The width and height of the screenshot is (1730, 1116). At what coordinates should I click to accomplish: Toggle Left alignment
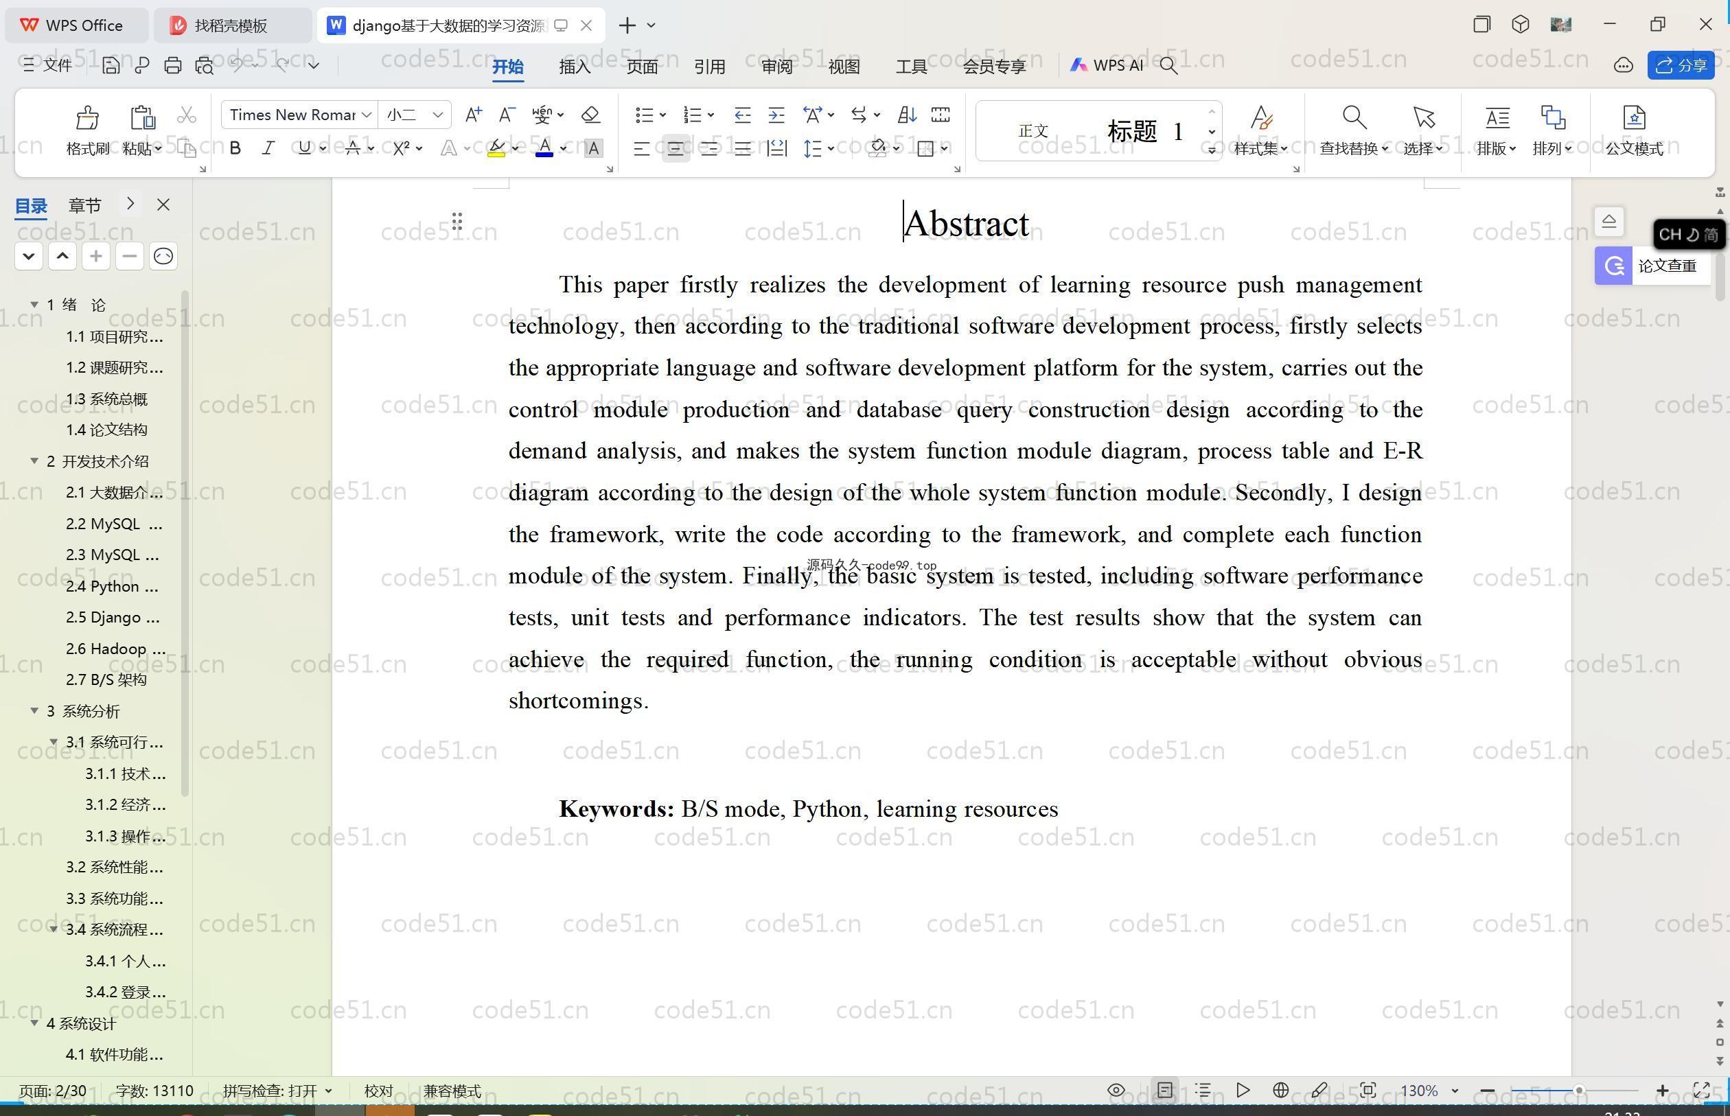click(x=641, y=148)
